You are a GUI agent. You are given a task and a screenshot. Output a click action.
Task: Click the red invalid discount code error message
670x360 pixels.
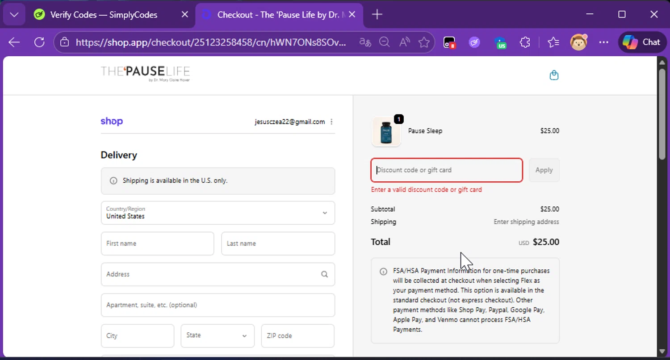(x=427, y=190)
